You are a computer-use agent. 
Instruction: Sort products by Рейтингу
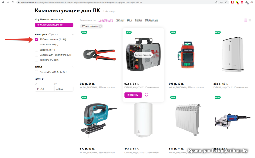(120, 20)
